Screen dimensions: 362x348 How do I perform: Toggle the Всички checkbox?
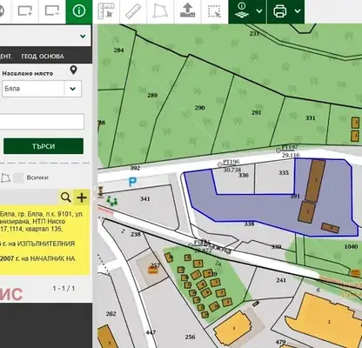coord(19,177)
